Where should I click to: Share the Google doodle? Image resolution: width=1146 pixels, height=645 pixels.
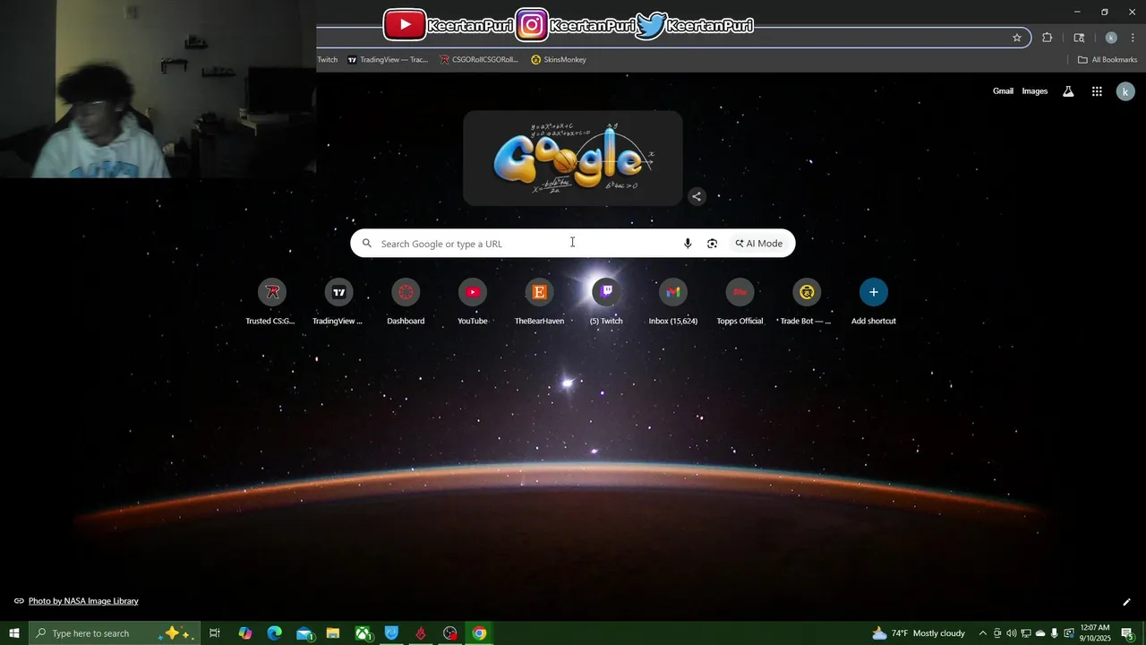click(x=697, y=196)
